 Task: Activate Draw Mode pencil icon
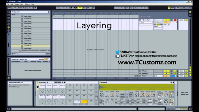pos(94,8)
